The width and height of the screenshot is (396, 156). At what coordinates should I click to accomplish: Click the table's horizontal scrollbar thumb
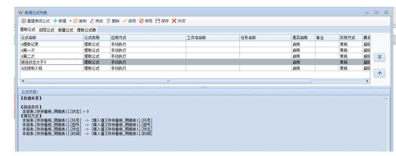click(x=168, y=81)
